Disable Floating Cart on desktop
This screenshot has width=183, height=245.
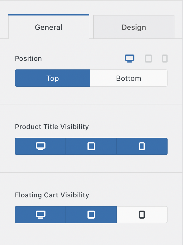(x=41, y=215)
